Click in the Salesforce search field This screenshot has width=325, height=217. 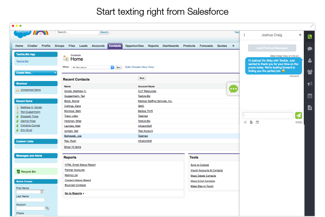tap(77, 32)
